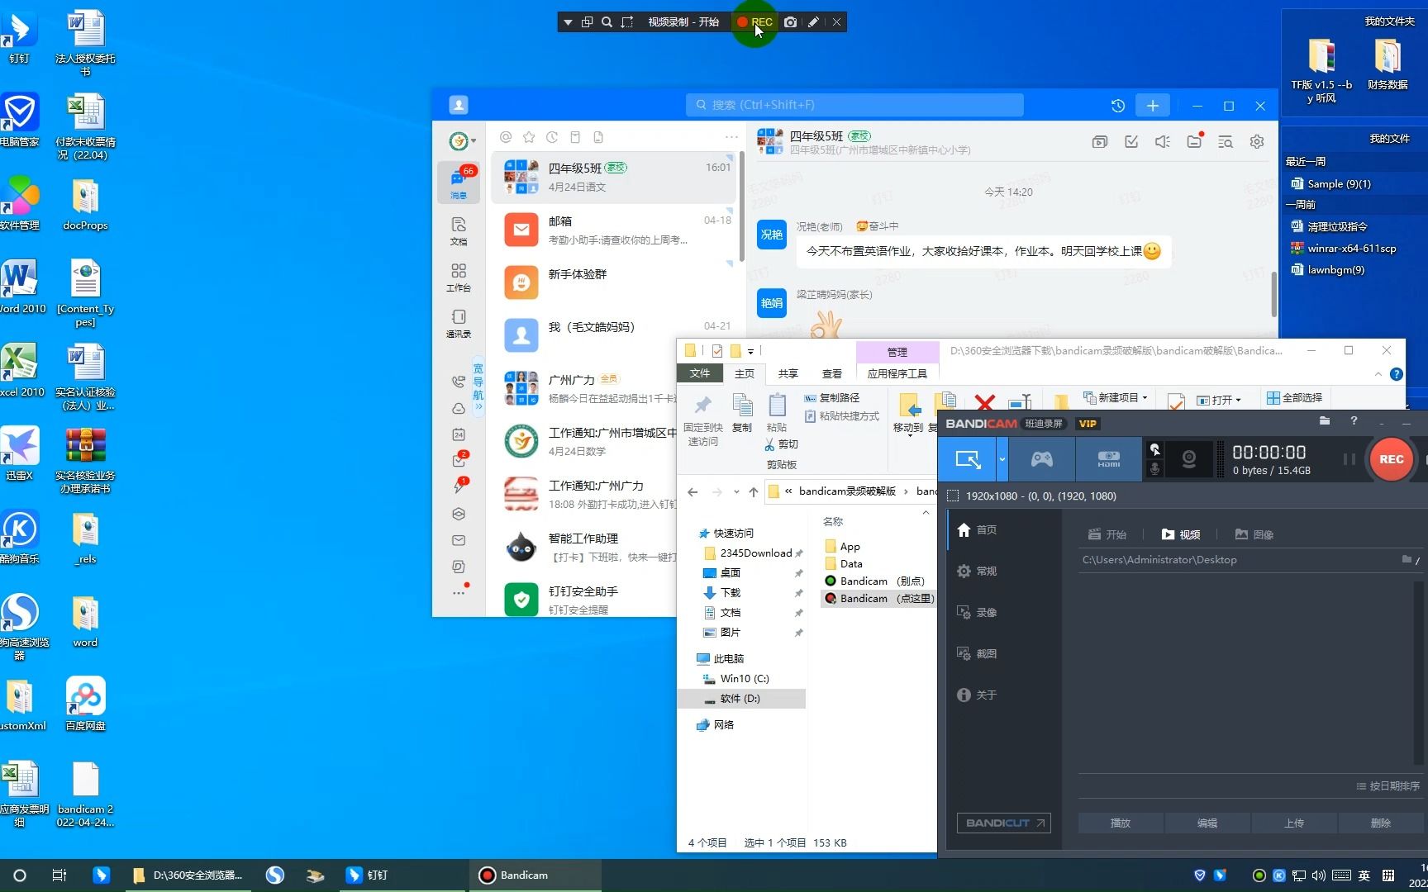Click 全部选择 in Explorer ribbon
The image size is (1428, 892).
[x=1295, y=398]
